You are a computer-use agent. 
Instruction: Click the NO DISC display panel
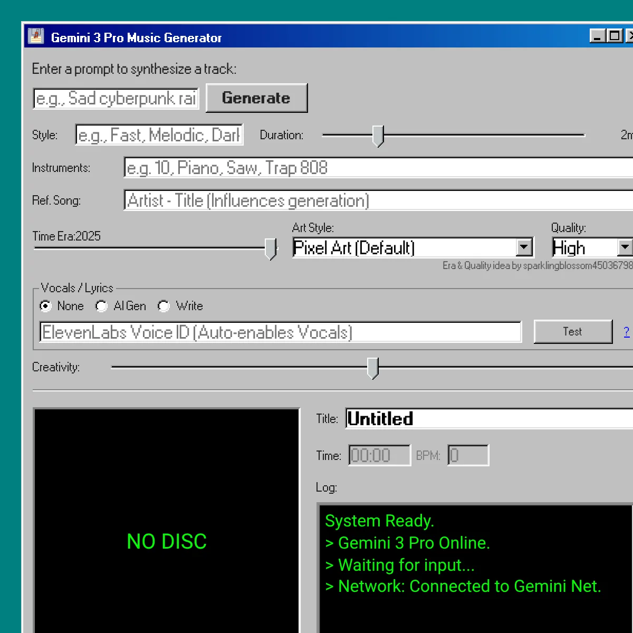pyautogui.click(x=166, y=541)
